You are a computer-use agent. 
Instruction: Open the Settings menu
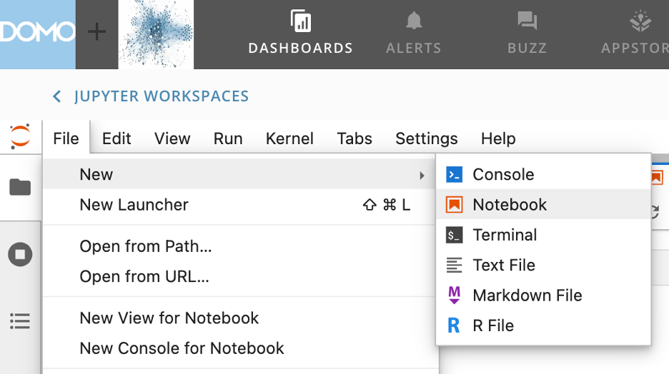point(427,138)
